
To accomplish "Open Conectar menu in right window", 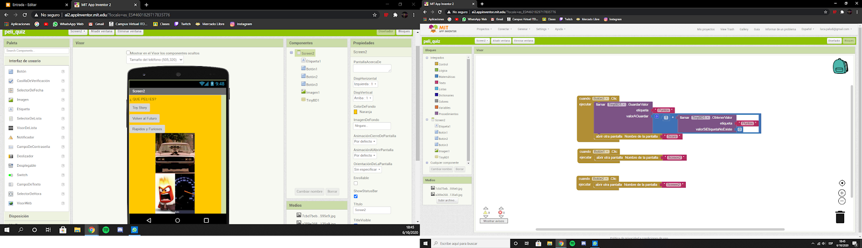I will coord(504,29).
